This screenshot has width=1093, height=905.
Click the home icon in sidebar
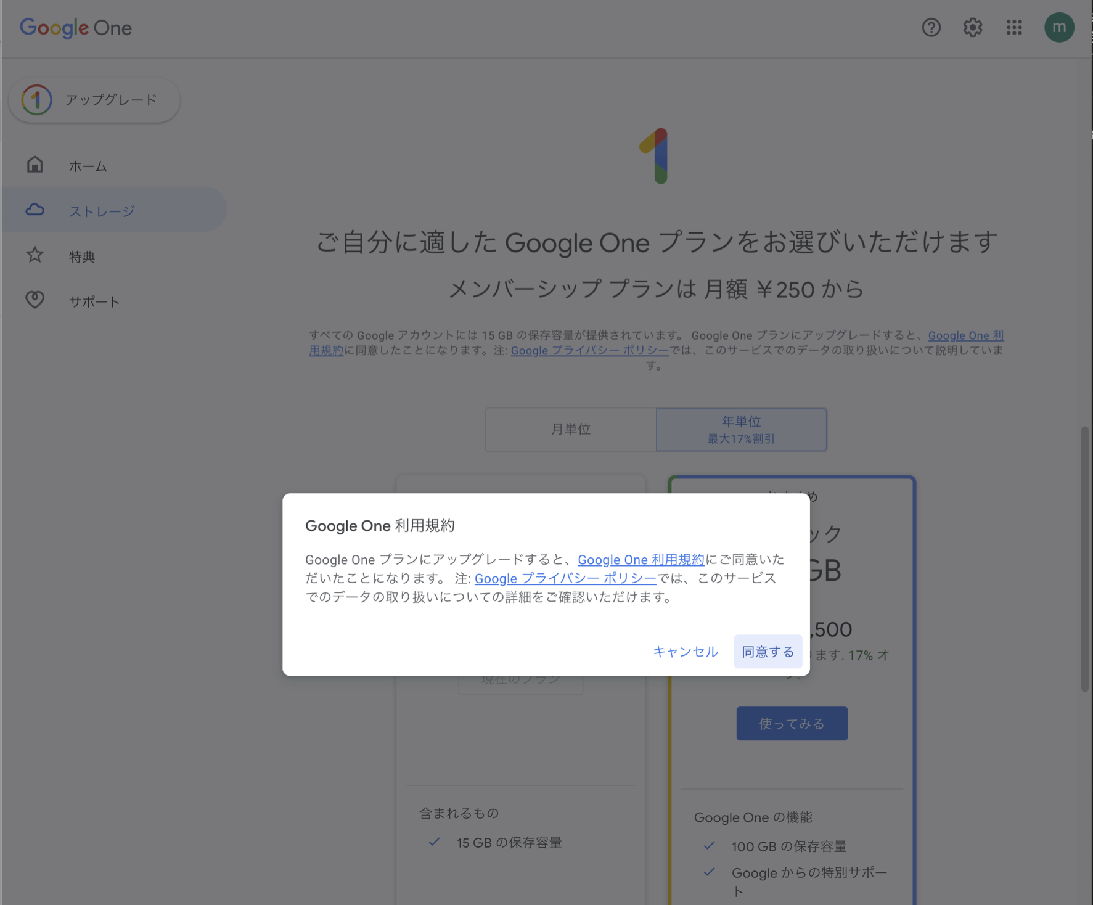(x=35, y=165)
